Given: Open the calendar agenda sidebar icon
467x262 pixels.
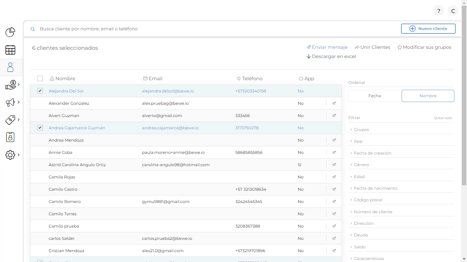Looking at the screenshot, I should click(x=10, y=50).
